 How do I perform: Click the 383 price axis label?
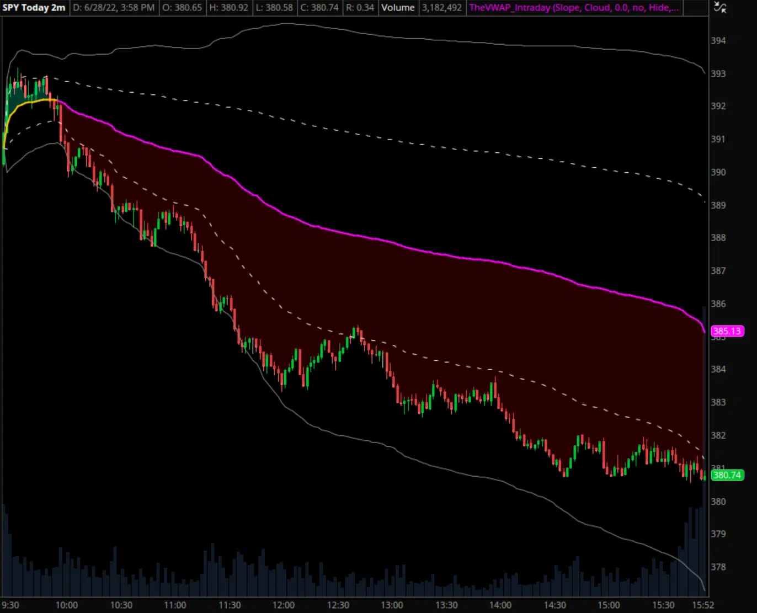[718, 402]
